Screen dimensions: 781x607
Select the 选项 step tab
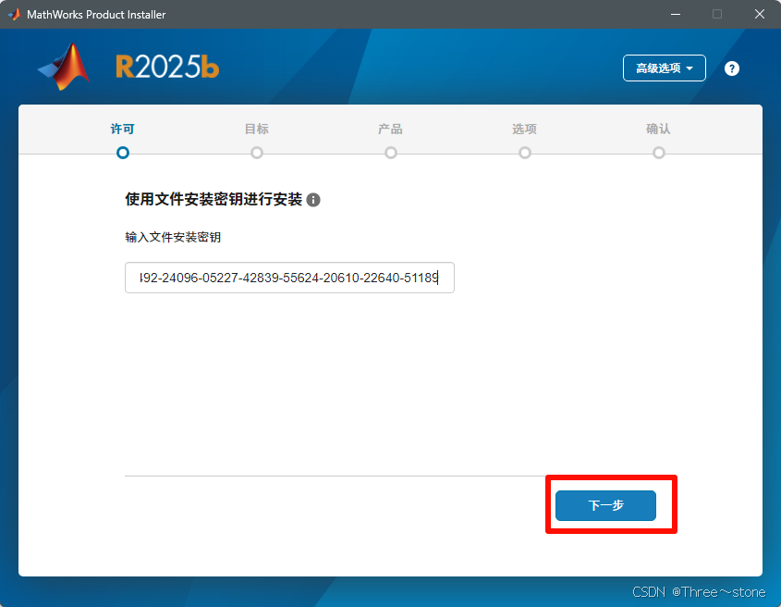pyautogui.click(x=524, y=130)
